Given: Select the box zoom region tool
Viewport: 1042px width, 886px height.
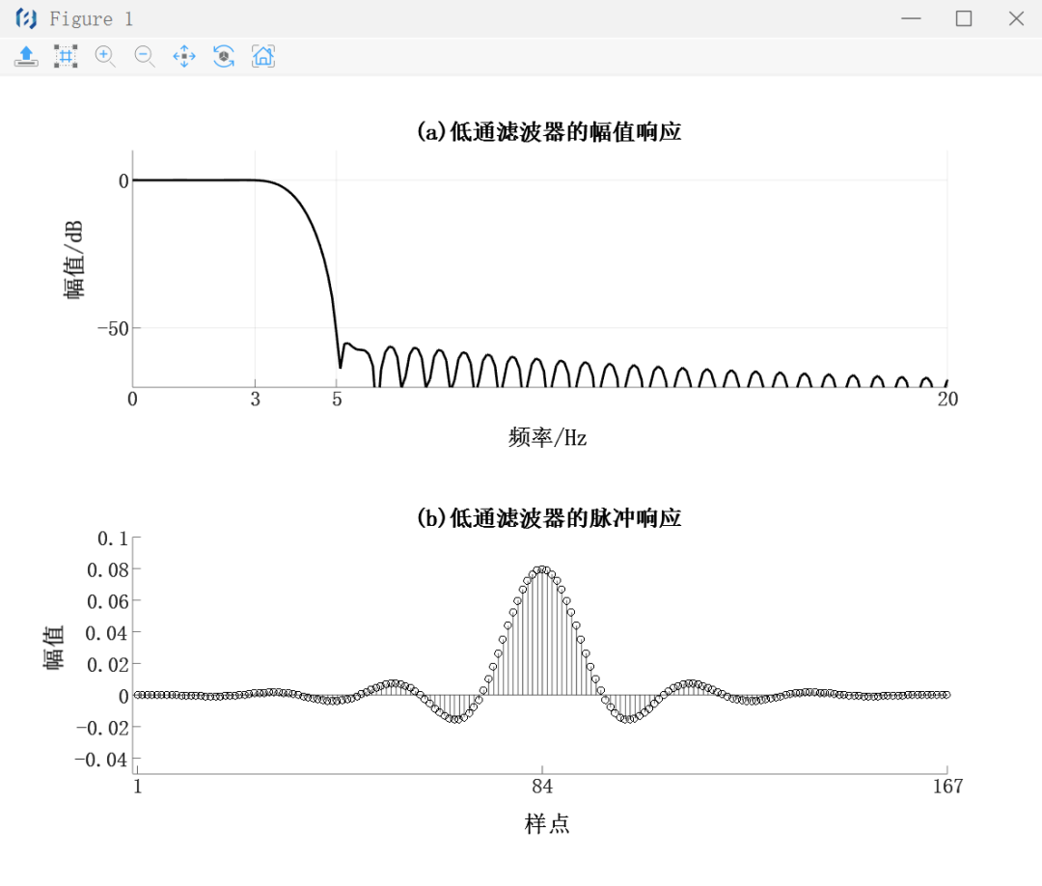Looking at the screenshot, I should click(66, 56).
